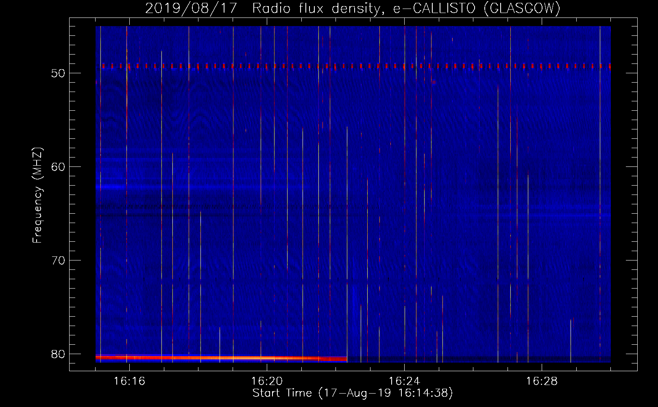Pick the 16:28 time tick label
The width and height of the screenshot is (658, 407).
(542, 381)
